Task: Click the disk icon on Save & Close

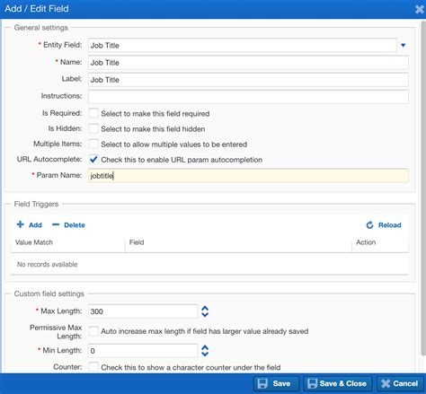Action: coord(312,383)
